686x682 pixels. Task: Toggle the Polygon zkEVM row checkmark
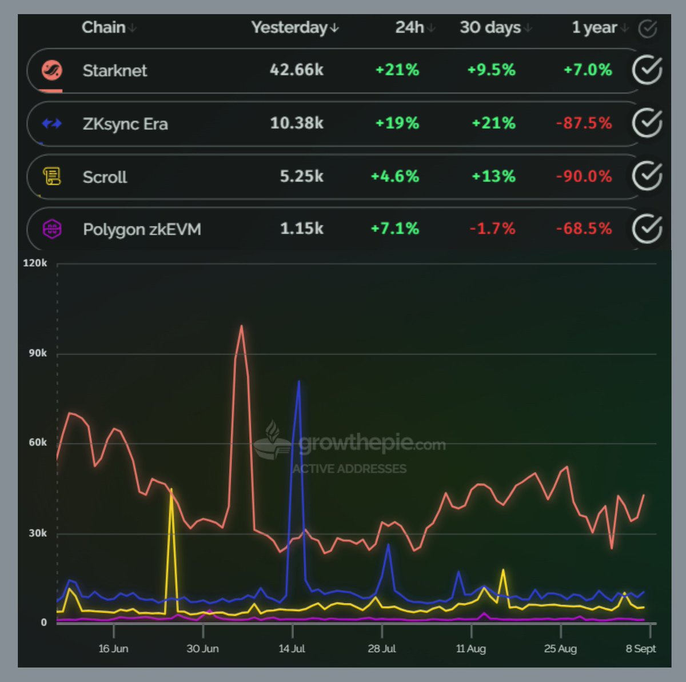(647, 228)
